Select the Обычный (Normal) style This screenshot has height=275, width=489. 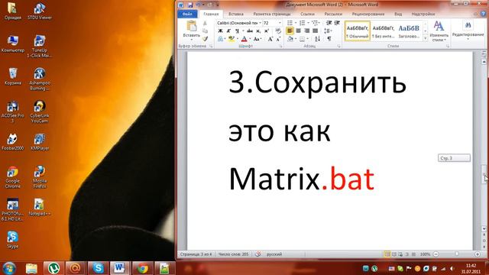coord(358,31)
